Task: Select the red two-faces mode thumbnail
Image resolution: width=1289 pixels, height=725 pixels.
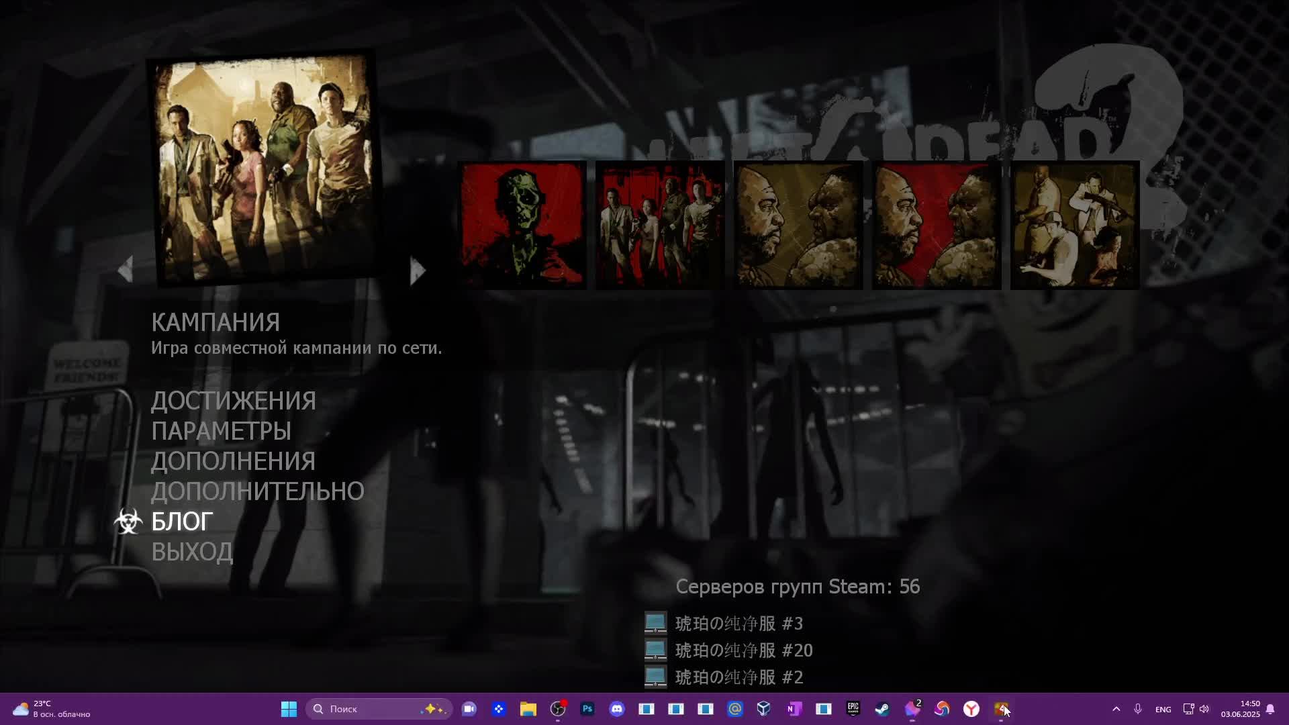Action: coord(937,226)
